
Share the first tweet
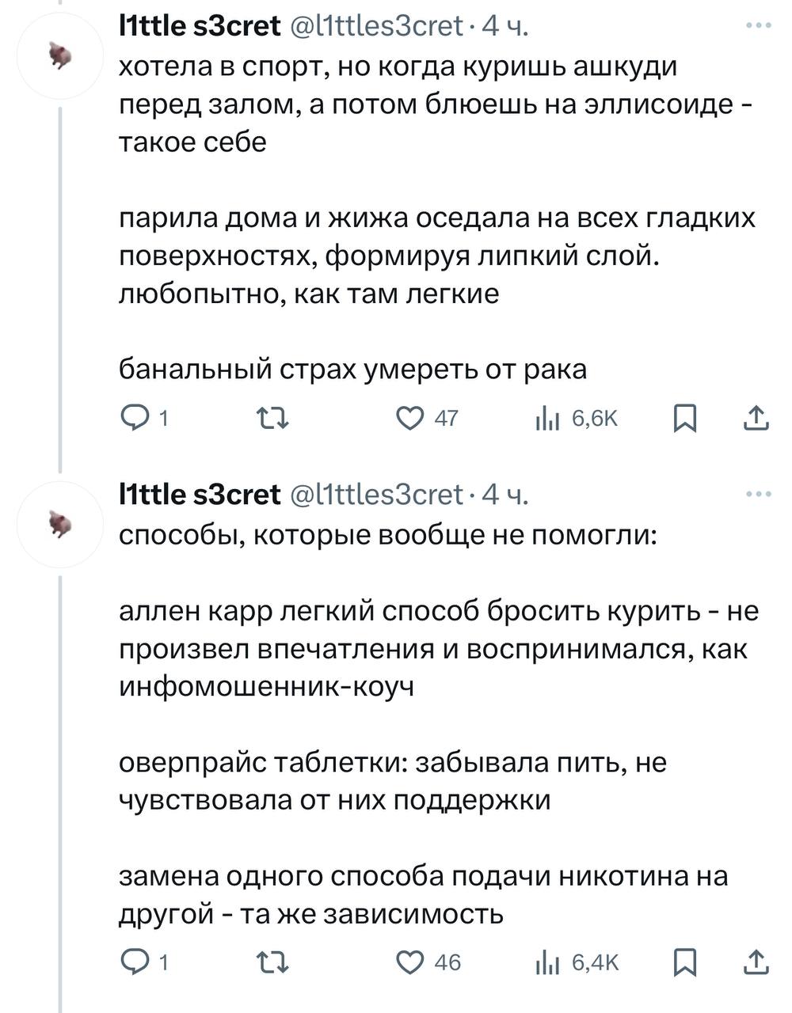click(x=756, y=417)
